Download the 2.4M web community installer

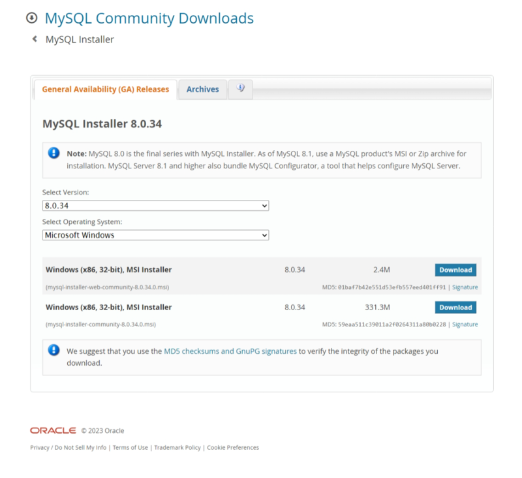[x=455, y=270]
